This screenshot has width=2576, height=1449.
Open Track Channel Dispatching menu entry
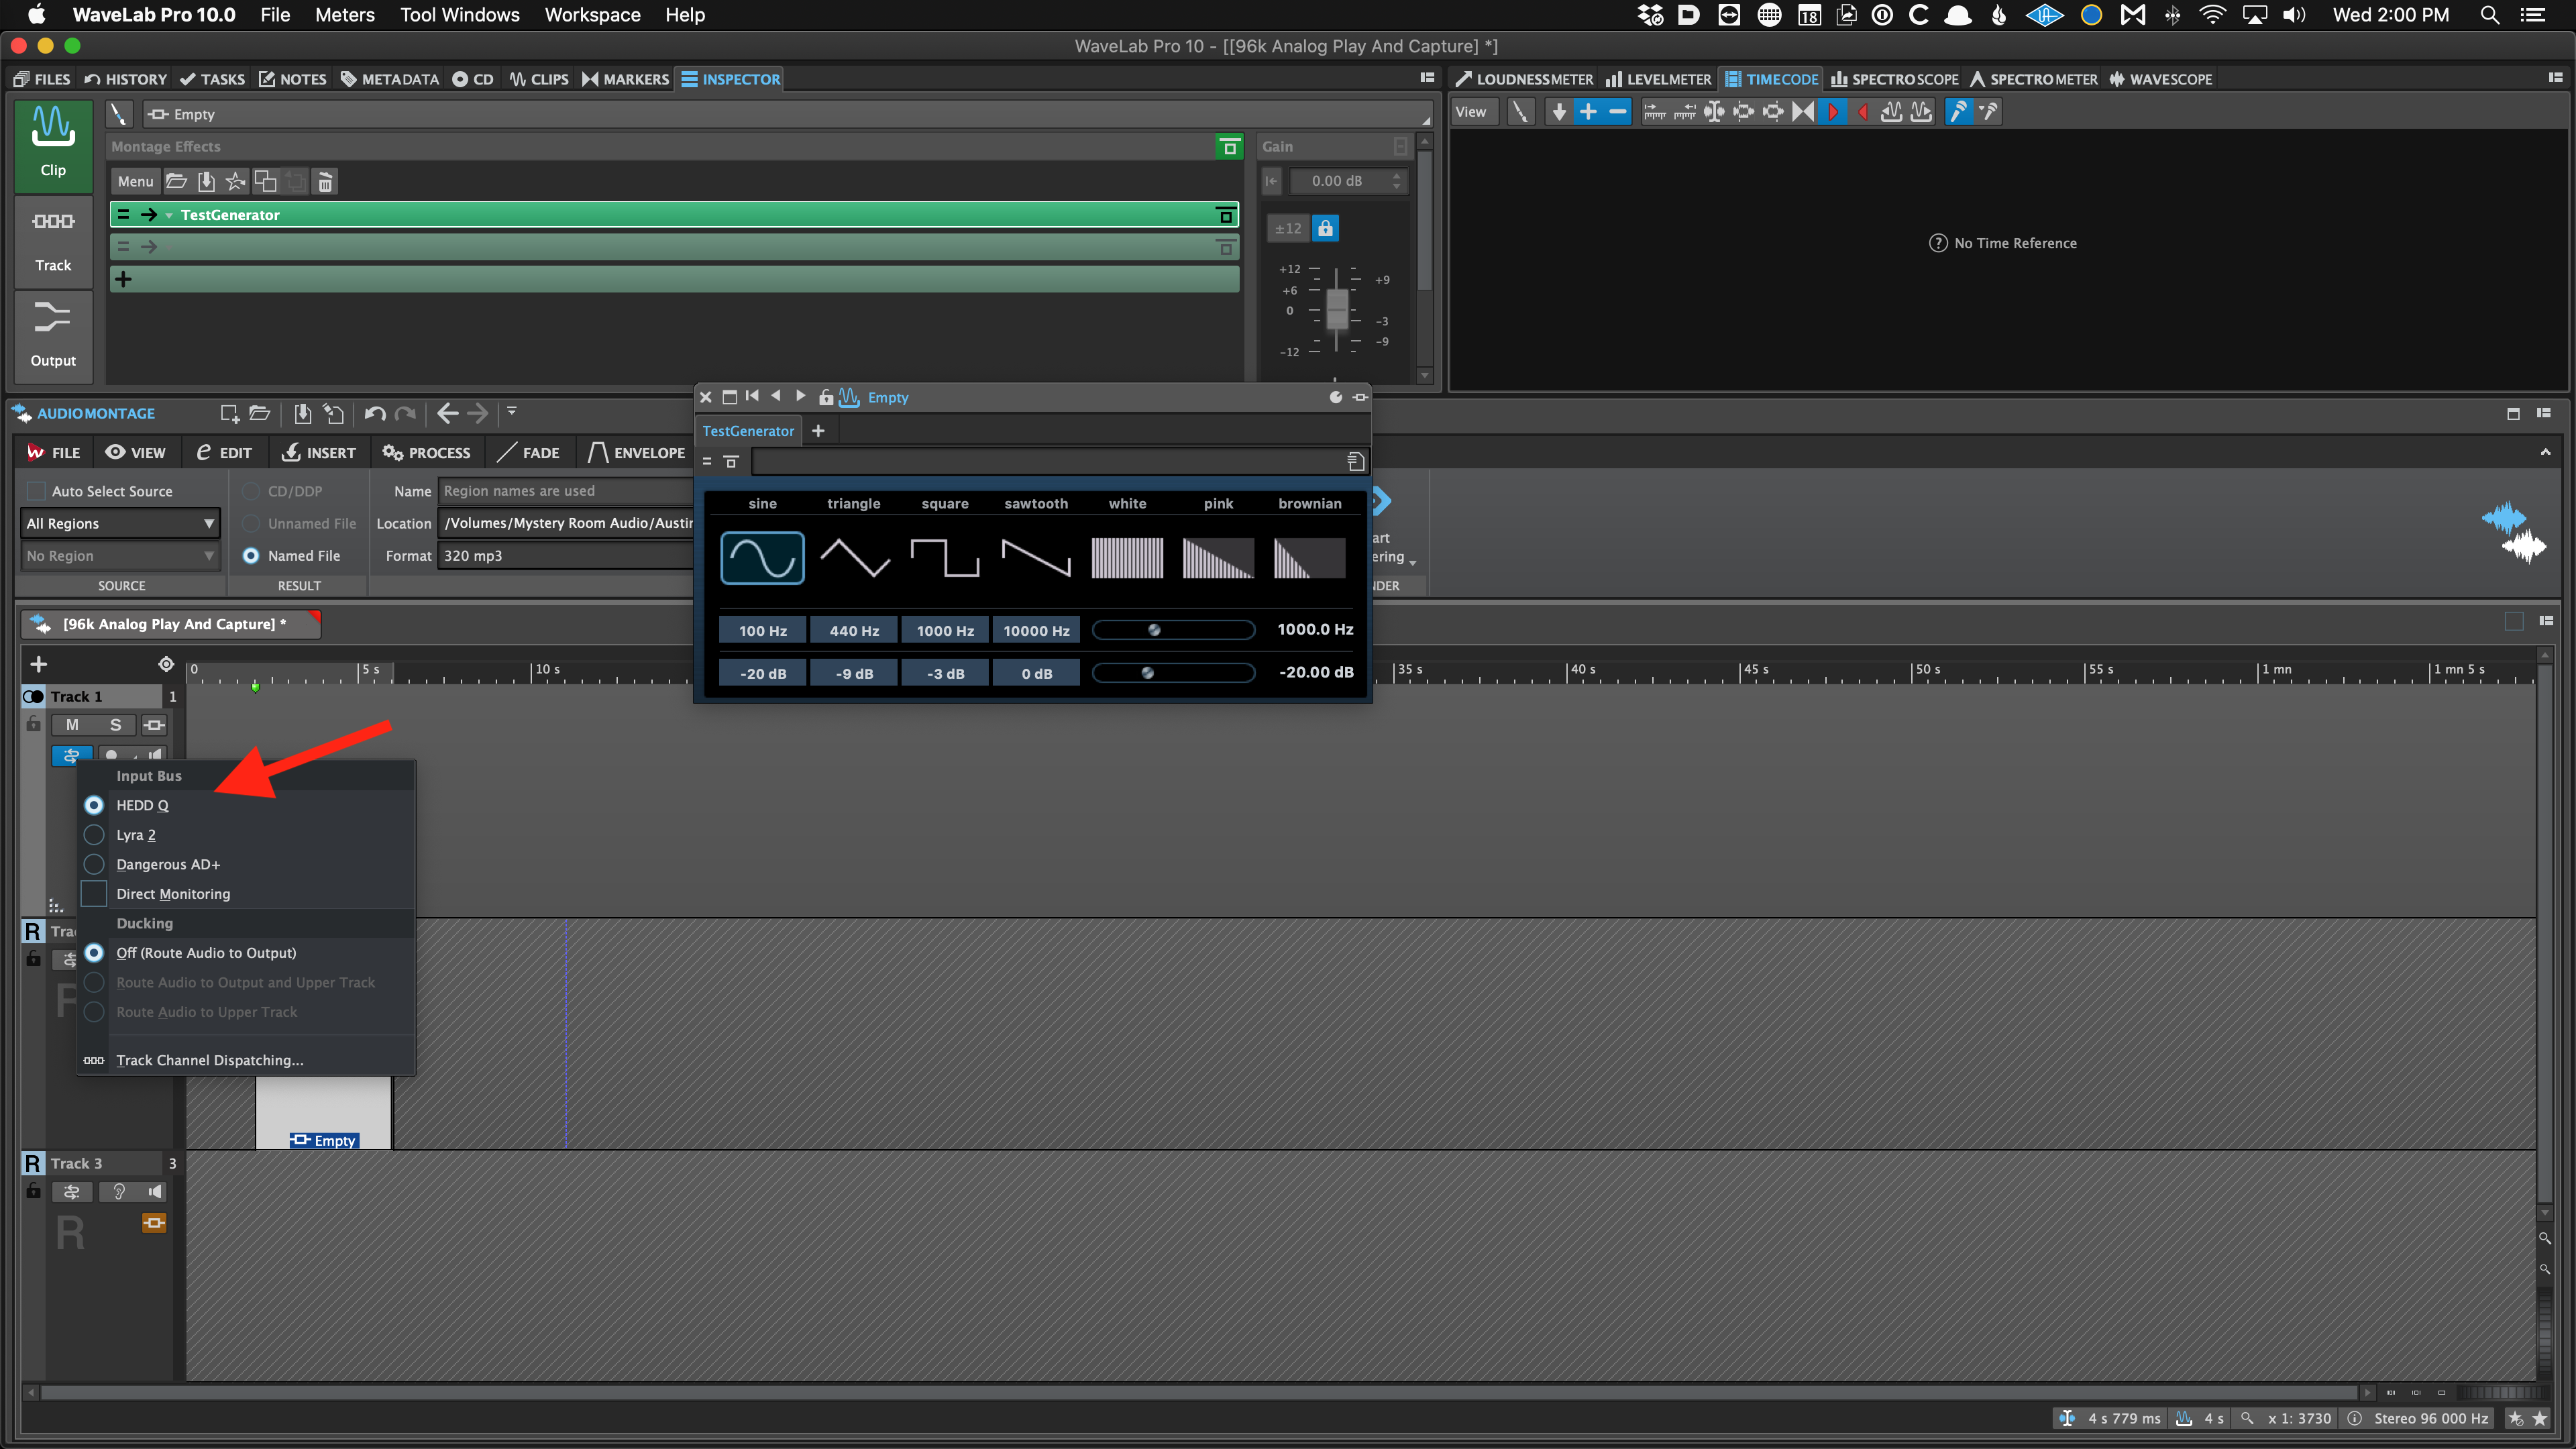[209, 1060]
